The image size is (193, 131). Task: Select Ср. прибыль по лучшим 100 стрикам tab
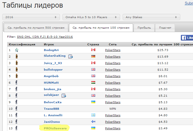(101, 28)
